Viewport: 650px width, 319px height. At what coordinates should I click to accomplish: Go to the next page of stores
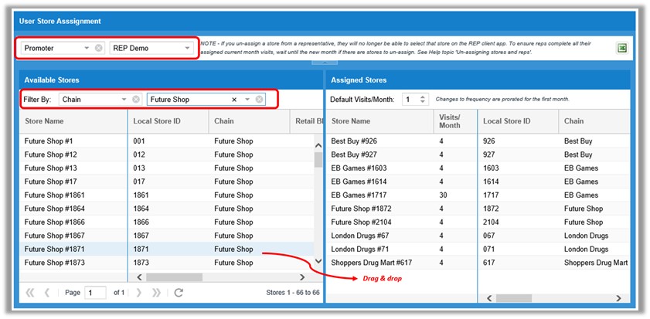139,293
